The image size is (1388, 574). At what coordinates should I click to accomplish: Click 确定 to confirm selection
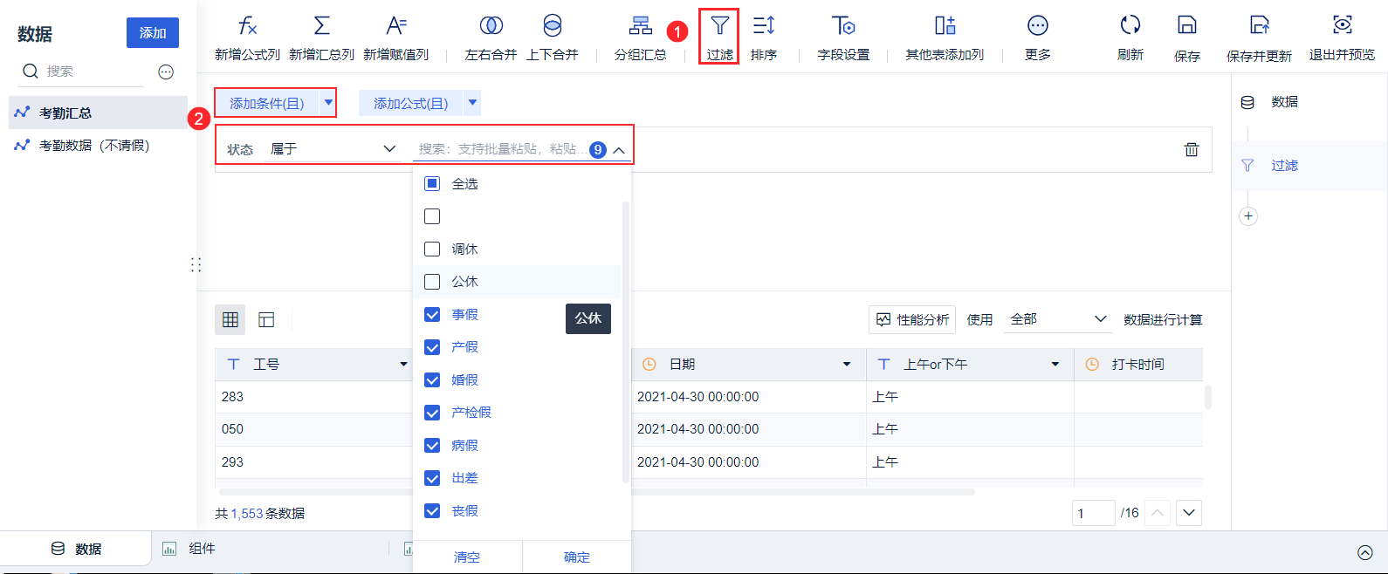(x=577, y=557)
